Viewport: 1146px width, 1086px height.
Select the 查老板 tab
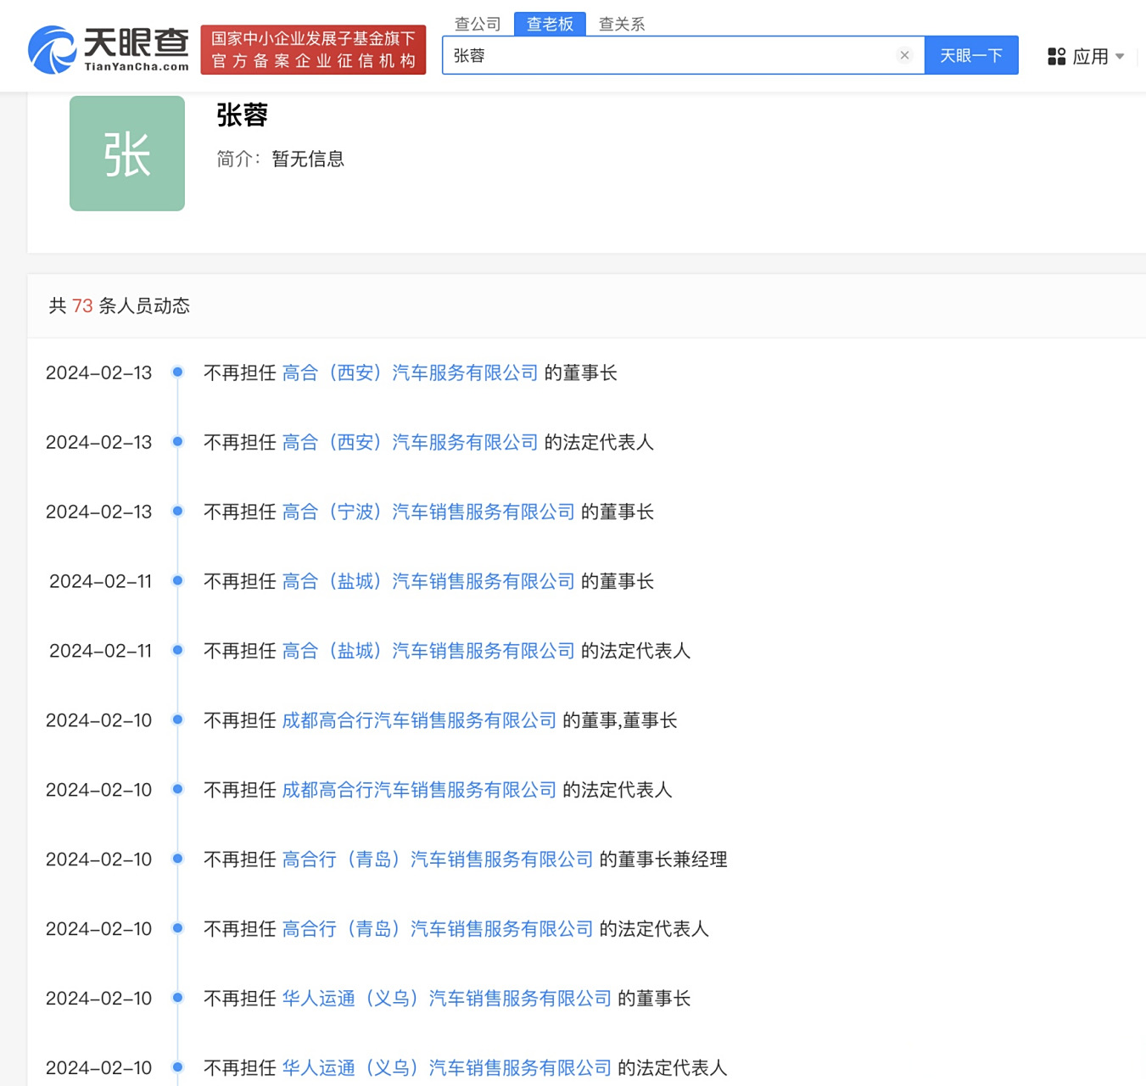tap(550, 24)
